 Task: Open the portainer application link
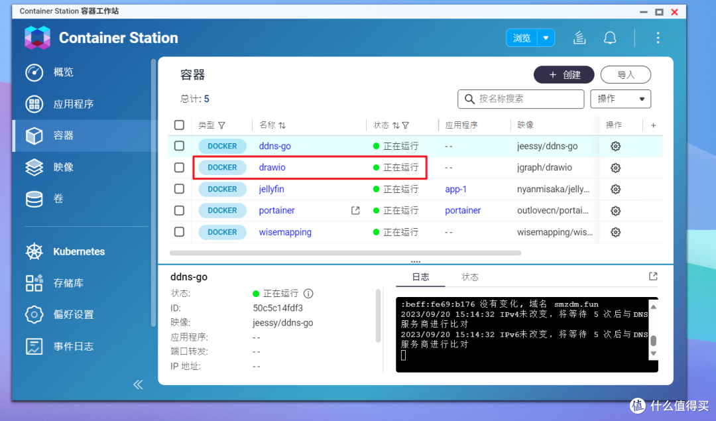(463, 211)
